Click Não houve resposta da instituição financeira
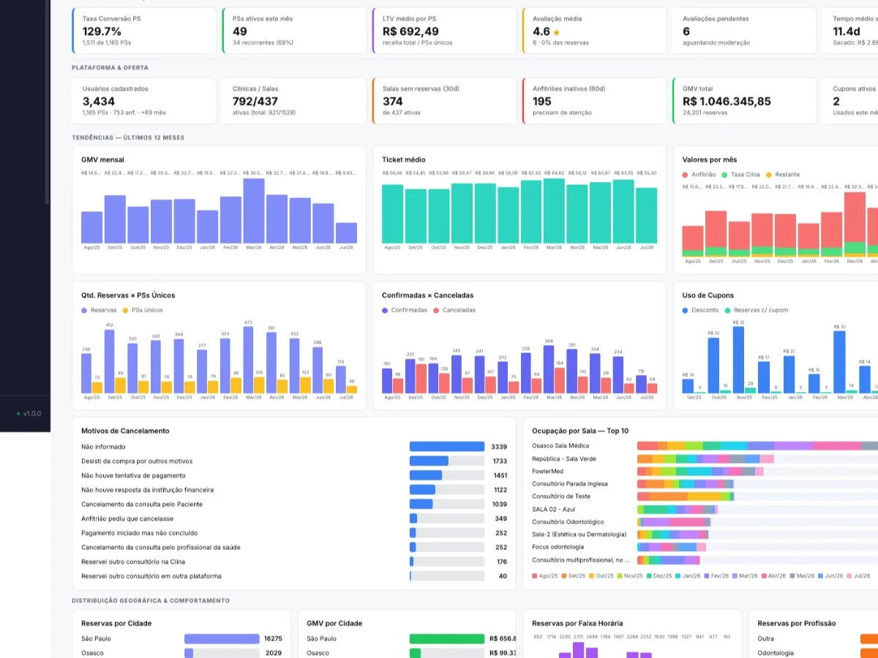 tap(148, 490)
